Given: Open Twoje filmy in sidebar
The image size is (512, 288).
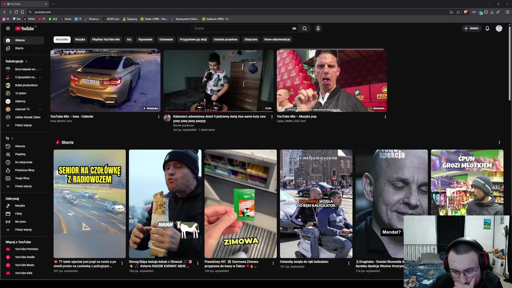Looking at the screenshot, I should [x=24, y=178].
